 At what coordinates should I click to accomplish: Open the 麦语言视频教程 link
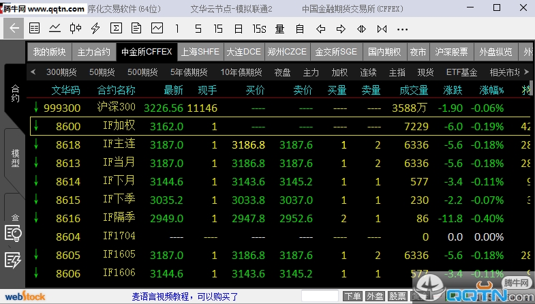pos(185,297)
